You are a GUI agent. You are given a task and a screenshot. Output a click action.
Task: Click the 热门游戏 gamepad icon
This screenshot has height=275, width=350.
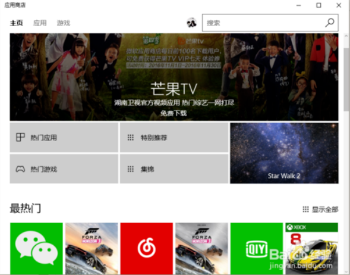pyautogui.click(x=20, y=169)
